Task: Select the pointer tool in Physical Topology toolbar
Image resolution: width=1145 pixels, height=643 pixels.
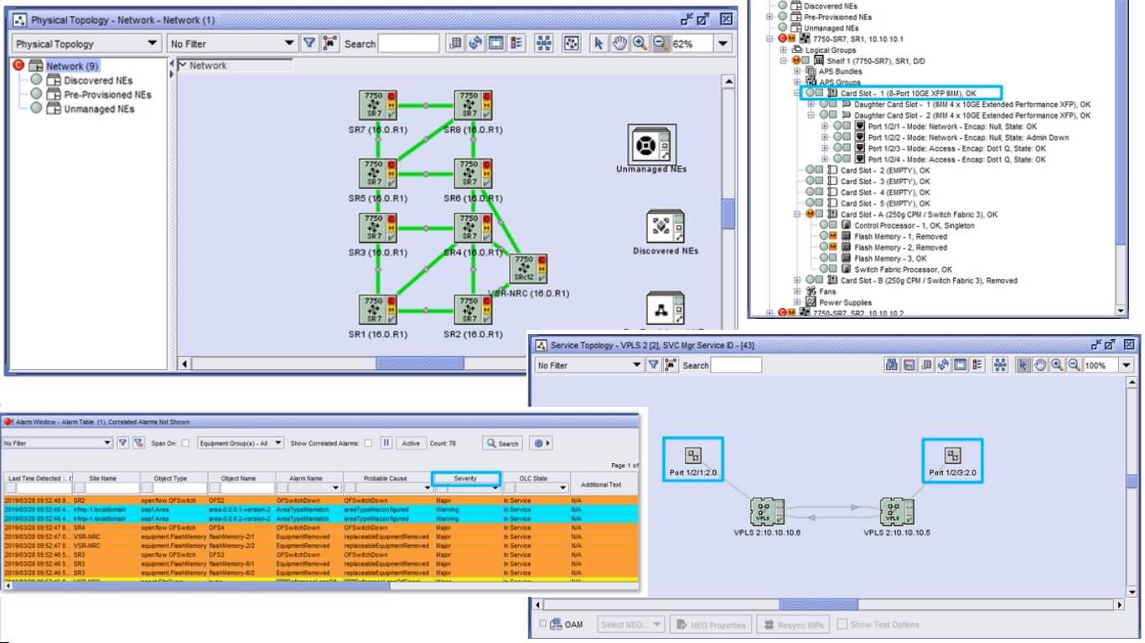Action: 598,44
